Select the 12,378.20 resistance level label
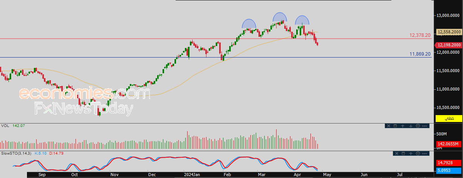The height and width of the screenshot is (178, 463). (x=420, y=35)
